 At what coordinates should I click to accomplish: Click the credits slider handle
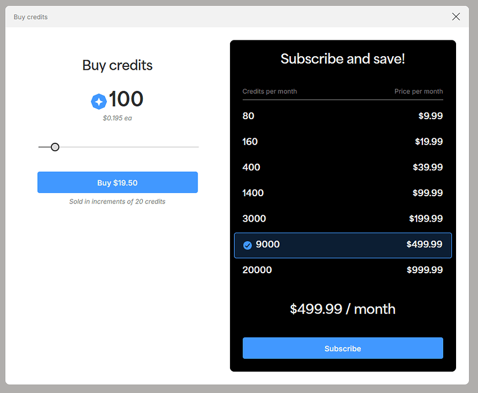coord(55,147)
